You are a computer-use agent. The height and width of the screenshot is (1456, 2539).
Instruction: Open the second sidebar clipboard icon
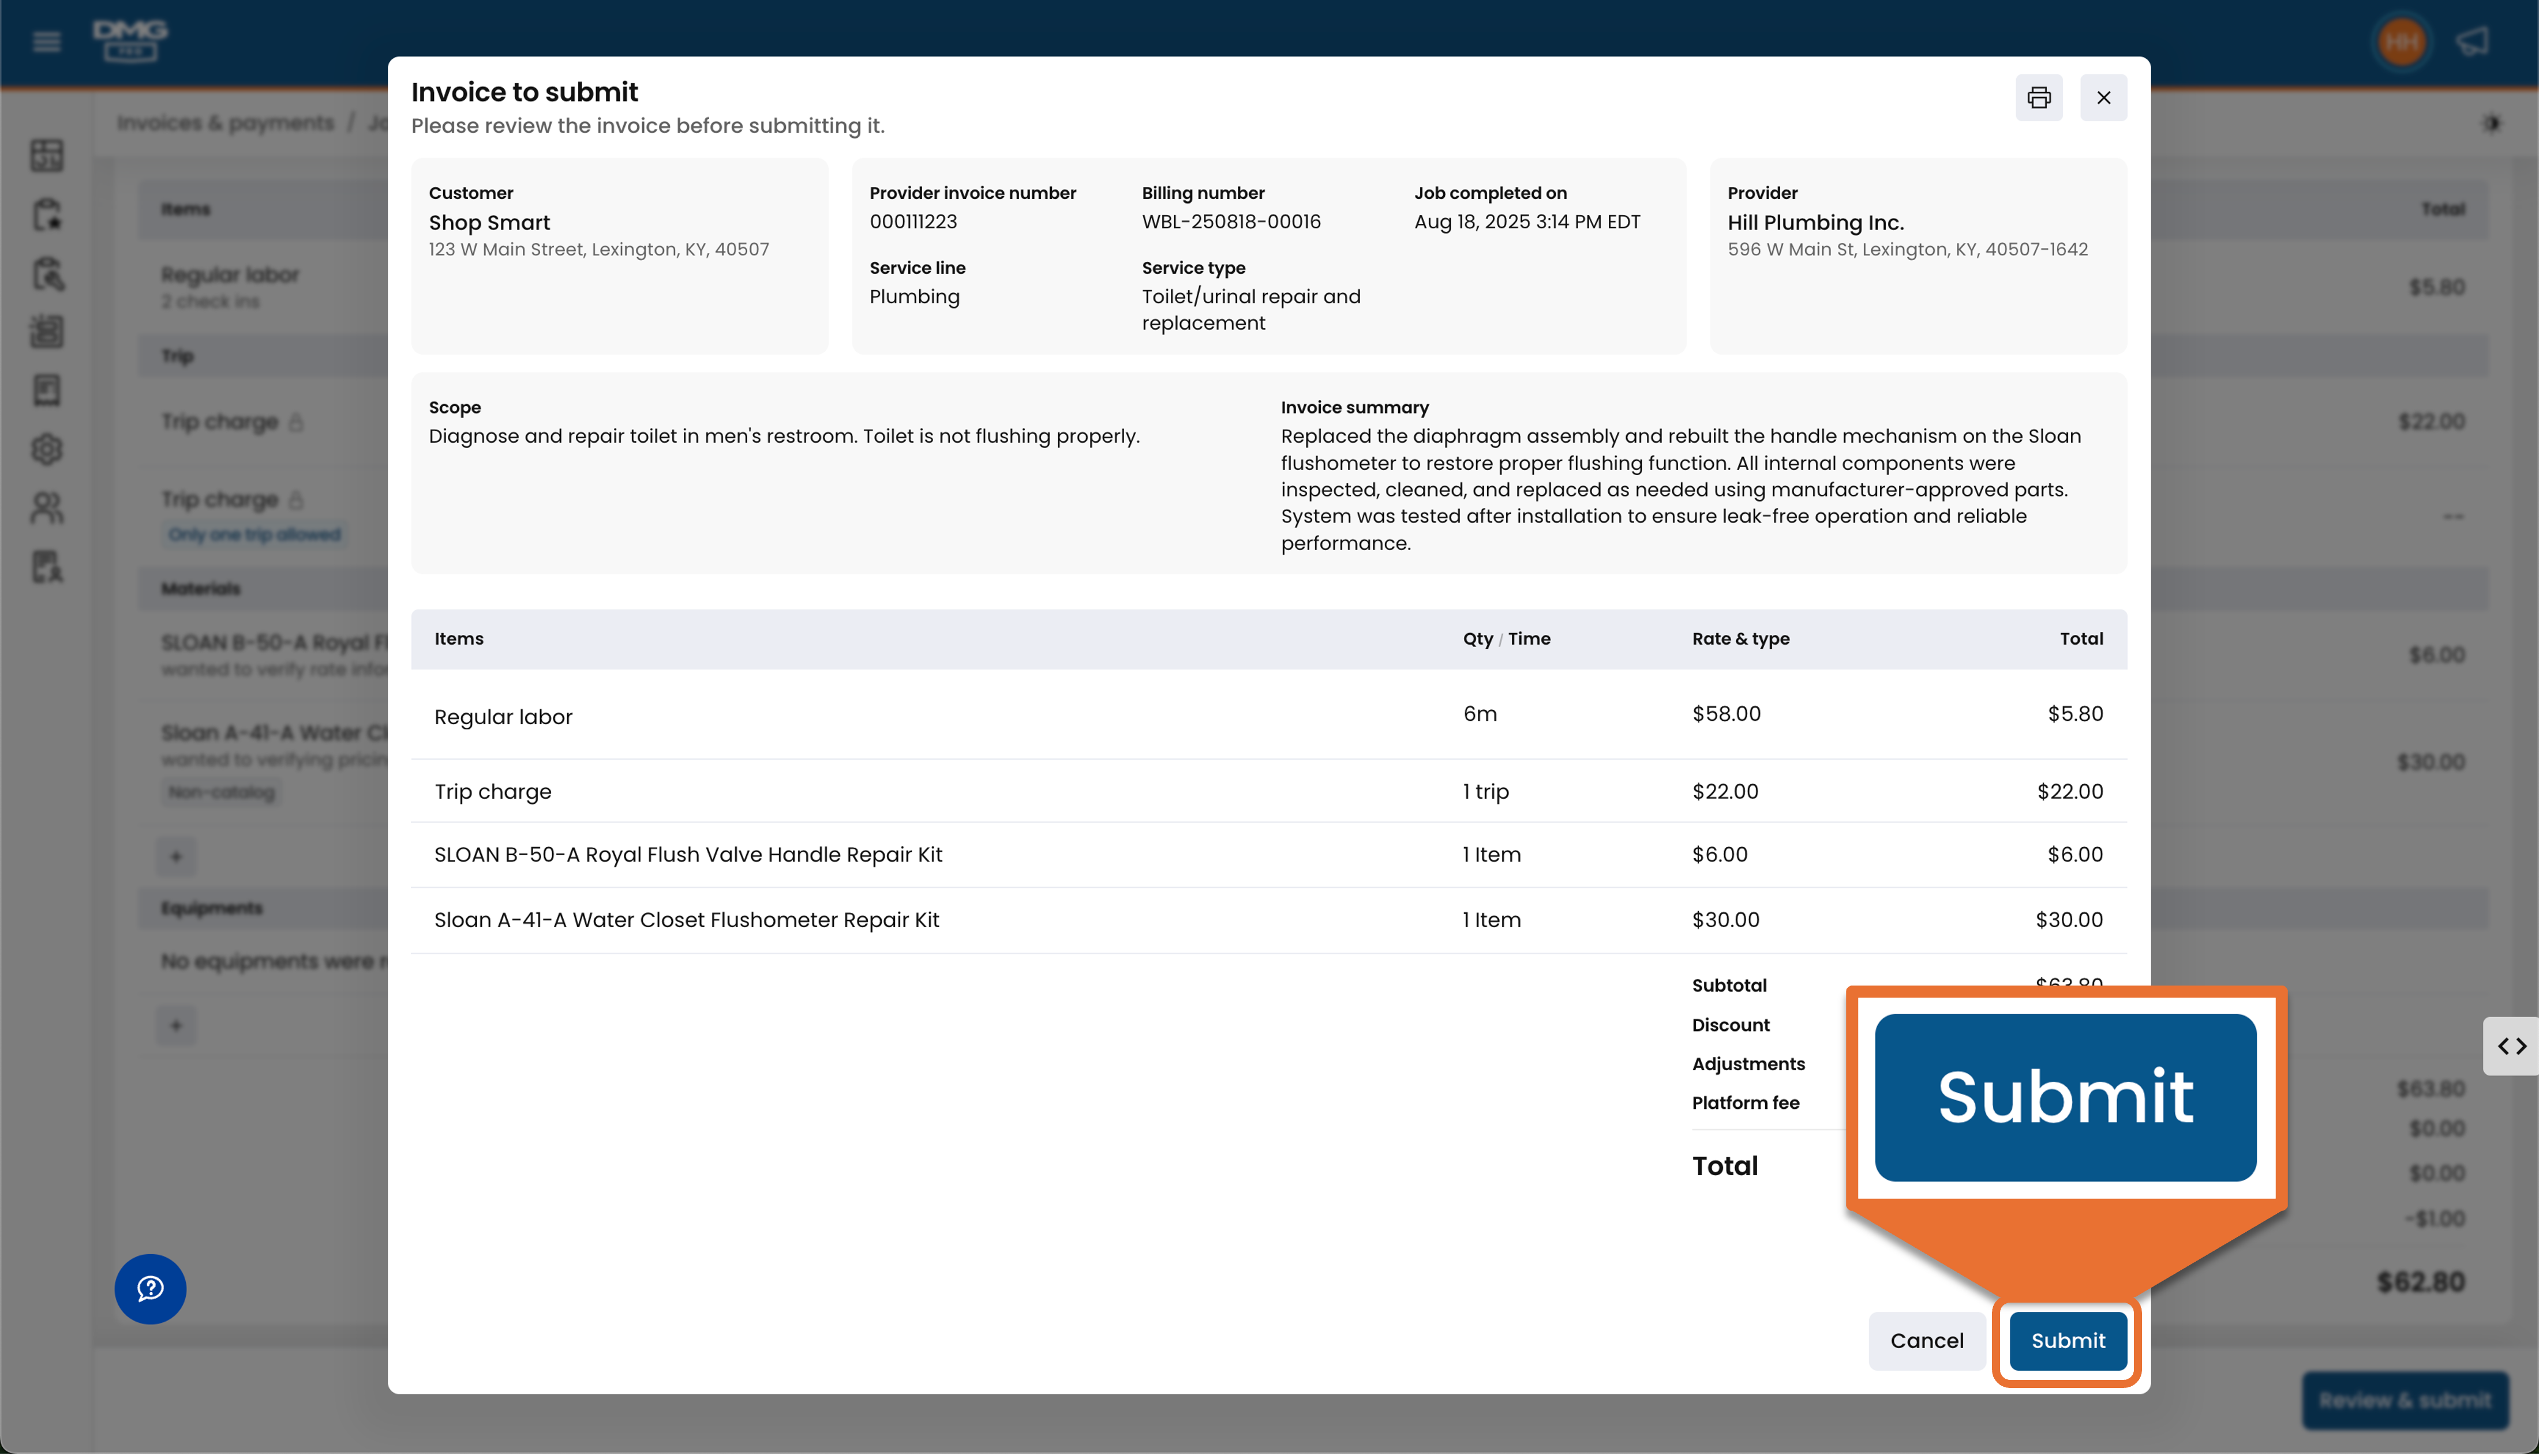pyautogui.click(x=47, y=214)
